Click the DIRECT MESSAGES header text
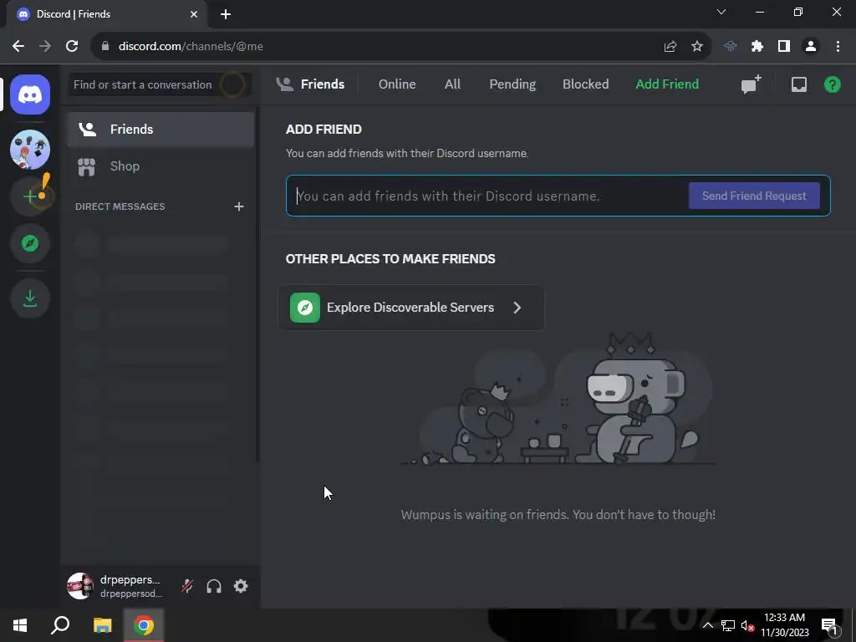Screen dimensions: 856x642 120,206
